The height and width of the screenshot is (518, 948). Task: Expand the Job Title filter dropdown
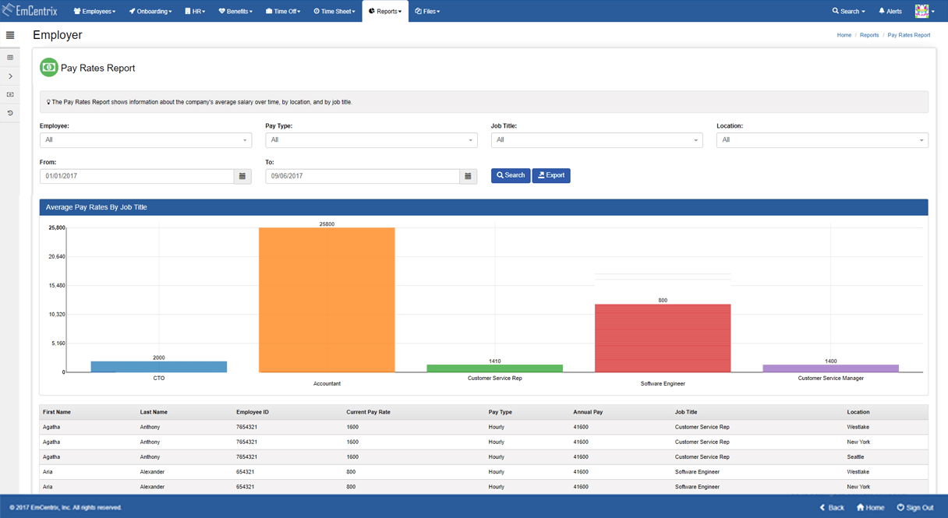tap(597, 140)
